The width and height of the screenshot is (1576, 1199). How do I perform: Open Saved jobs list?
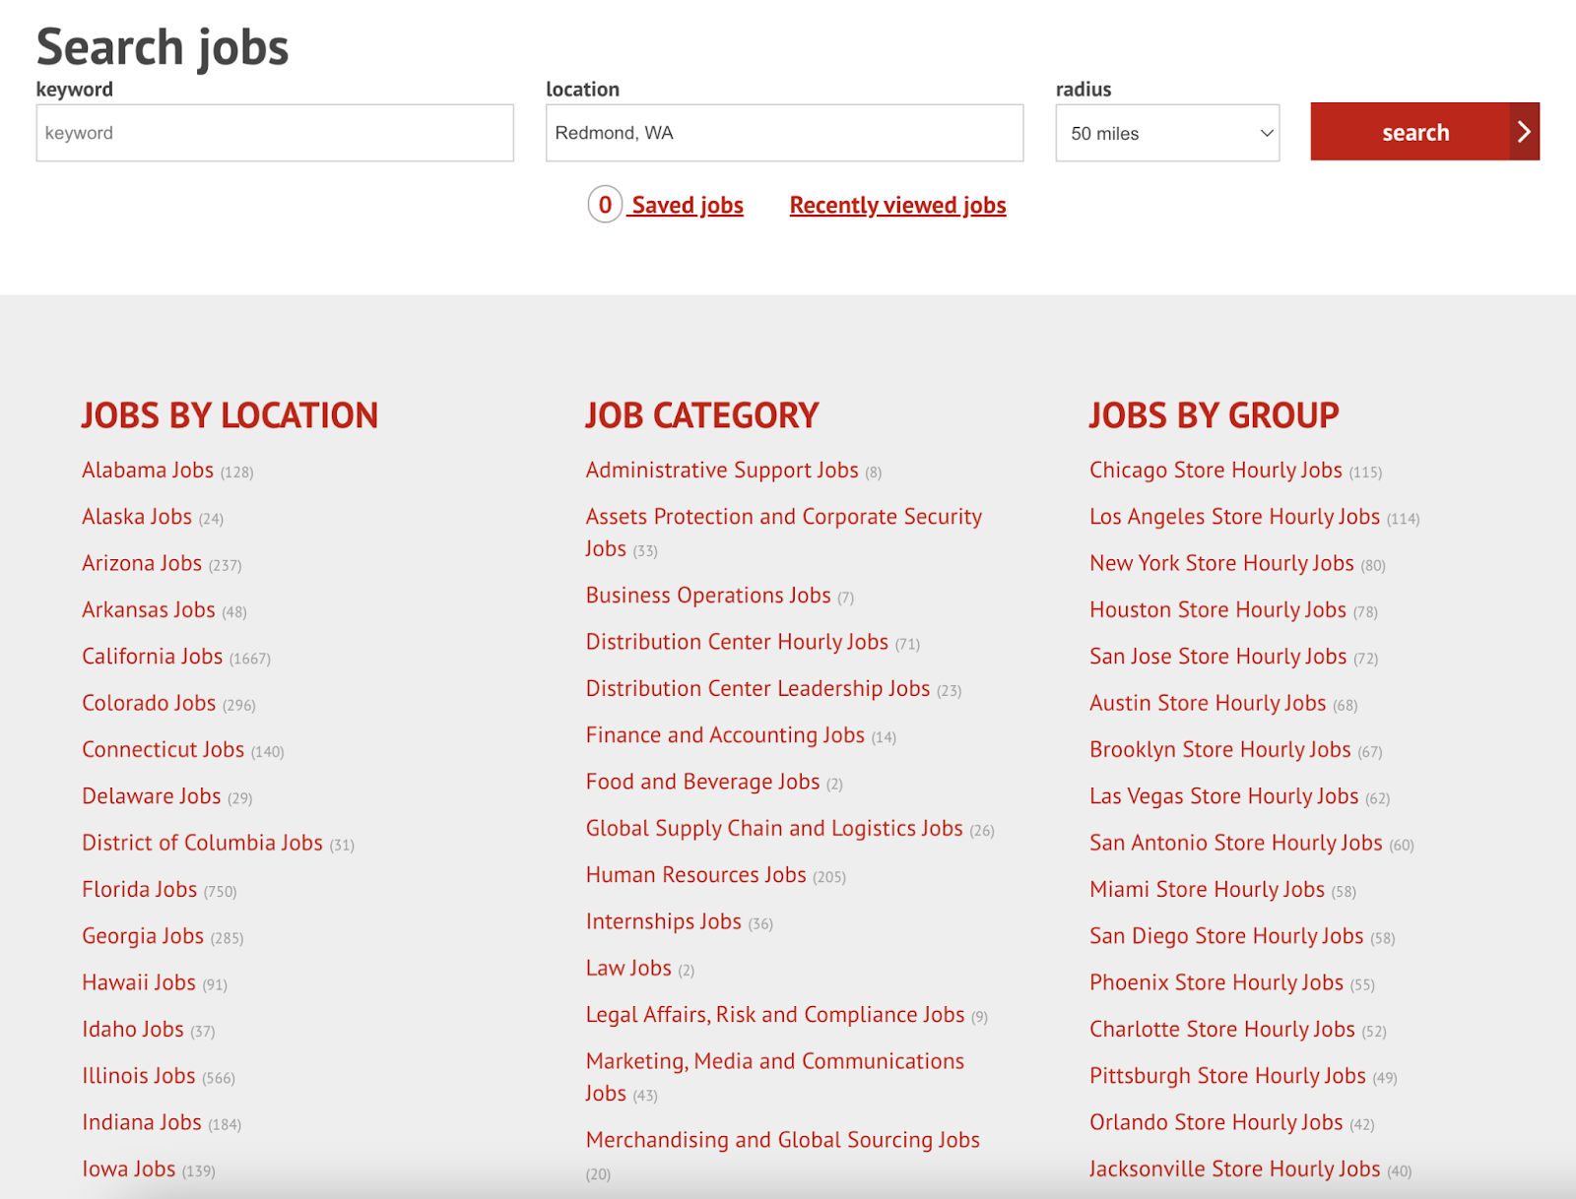(x=688, y=205)
